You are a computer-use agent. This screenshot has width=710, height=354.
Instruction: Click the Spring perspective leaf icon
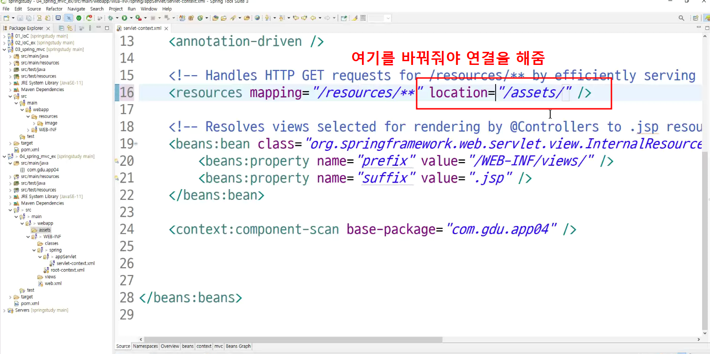(707, 18)
